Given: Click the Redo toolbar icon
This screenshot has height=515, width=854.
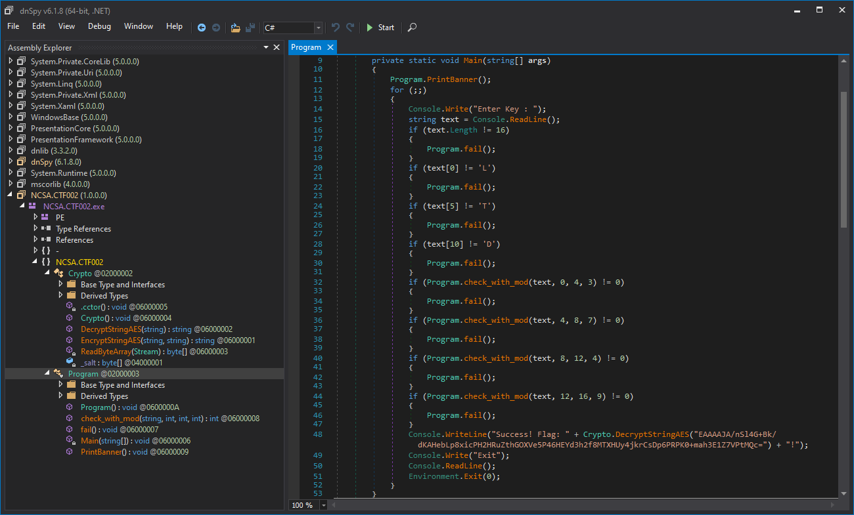Looking at the screenshot, I should (350, 28).
